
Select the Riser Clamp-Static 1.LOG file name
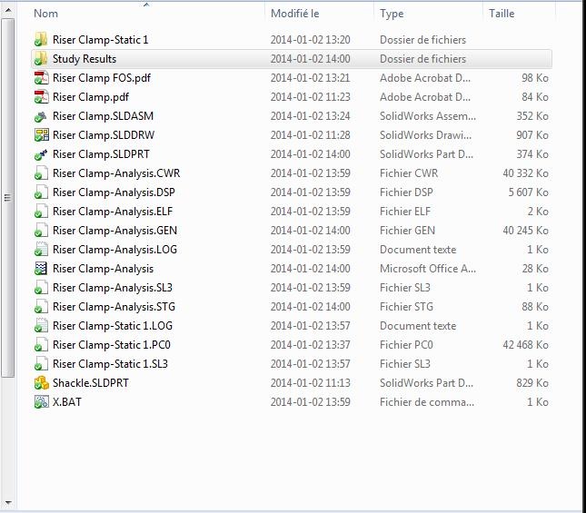coord(113,326)
